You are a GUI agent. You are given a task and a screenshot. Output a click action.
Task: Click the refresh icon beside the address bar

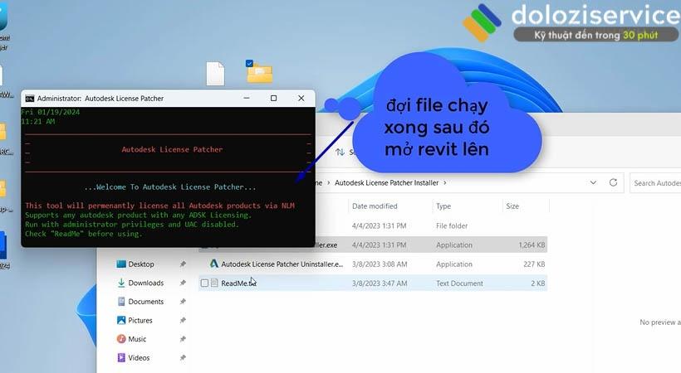click(x=614, y=182)
